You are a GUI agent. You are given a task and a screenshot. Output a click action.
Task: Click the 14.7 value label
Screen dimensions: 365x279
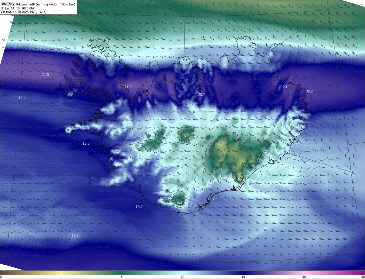[x=139, y=206]
